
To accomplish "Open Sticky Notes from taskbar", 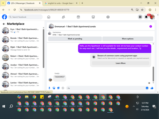I will (x=42, y=97).
